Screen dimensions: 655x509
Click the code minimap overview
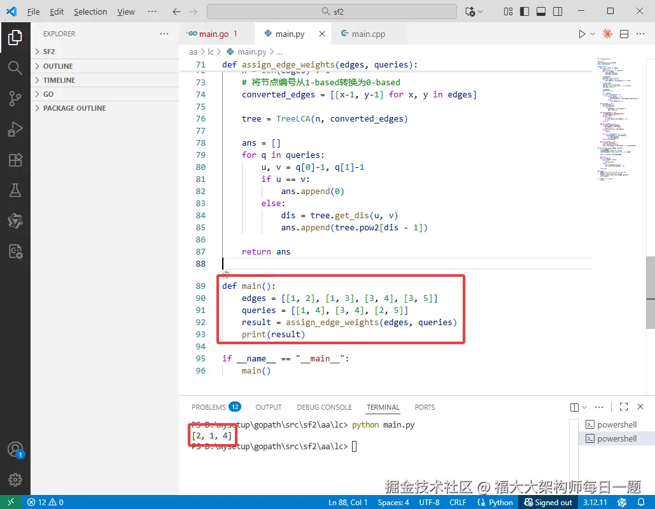618,119
